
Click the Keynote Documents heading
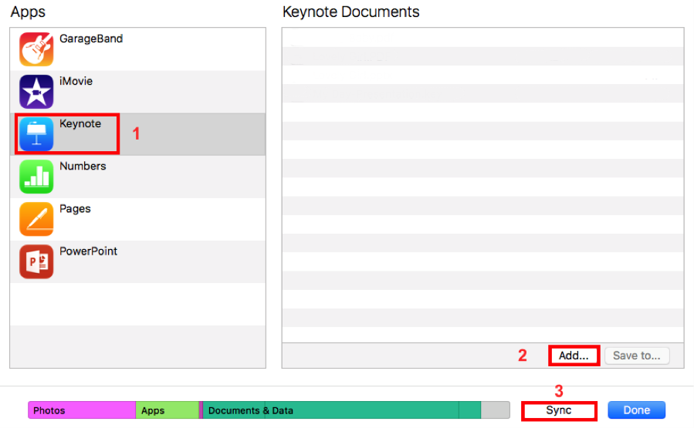pyautogui.click(x=351, y=12)
